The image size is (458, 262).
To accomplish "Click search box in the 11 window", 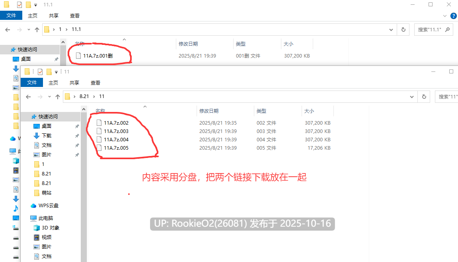I will tap(446, 96).
